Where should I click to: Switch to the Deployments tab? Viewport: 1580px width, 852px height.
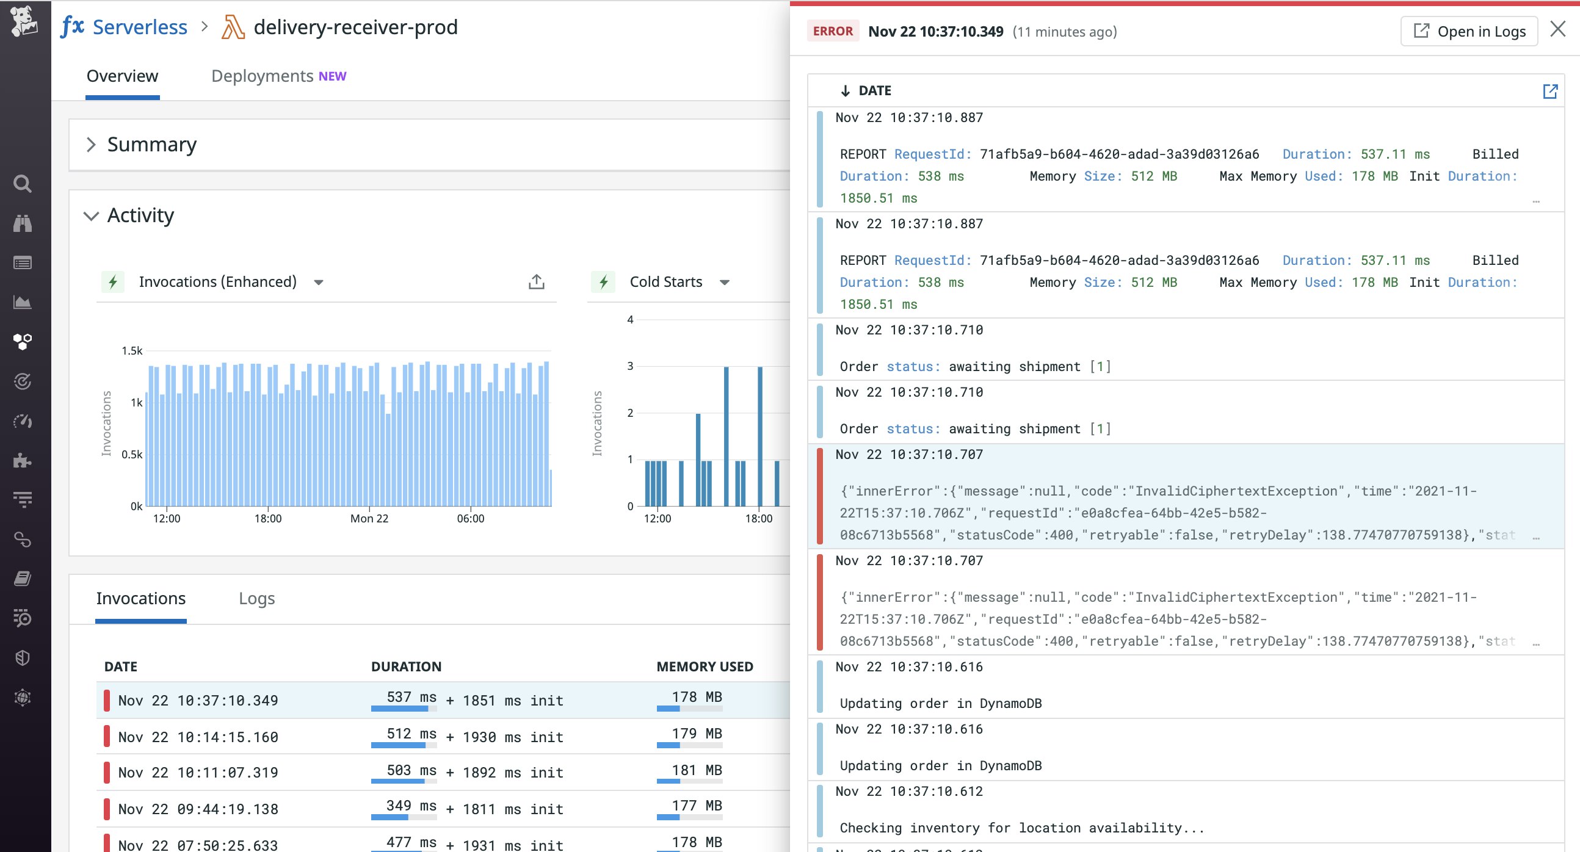coord(263,76)
